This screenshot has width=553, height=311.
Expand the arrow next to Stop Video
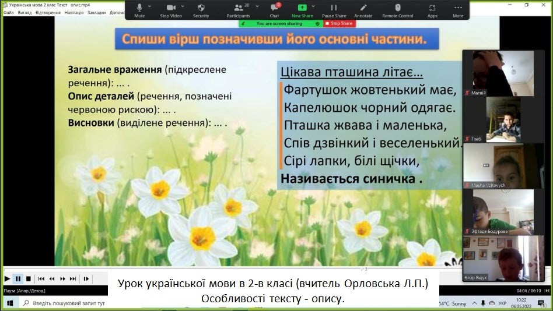[181, 6]
